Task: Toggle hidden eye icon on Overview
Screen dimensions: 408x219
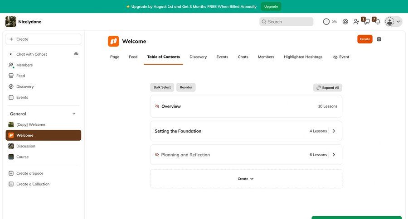Action: (x=157, y=106)
